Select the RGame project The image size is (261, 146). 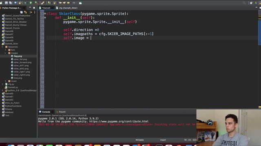9,109
